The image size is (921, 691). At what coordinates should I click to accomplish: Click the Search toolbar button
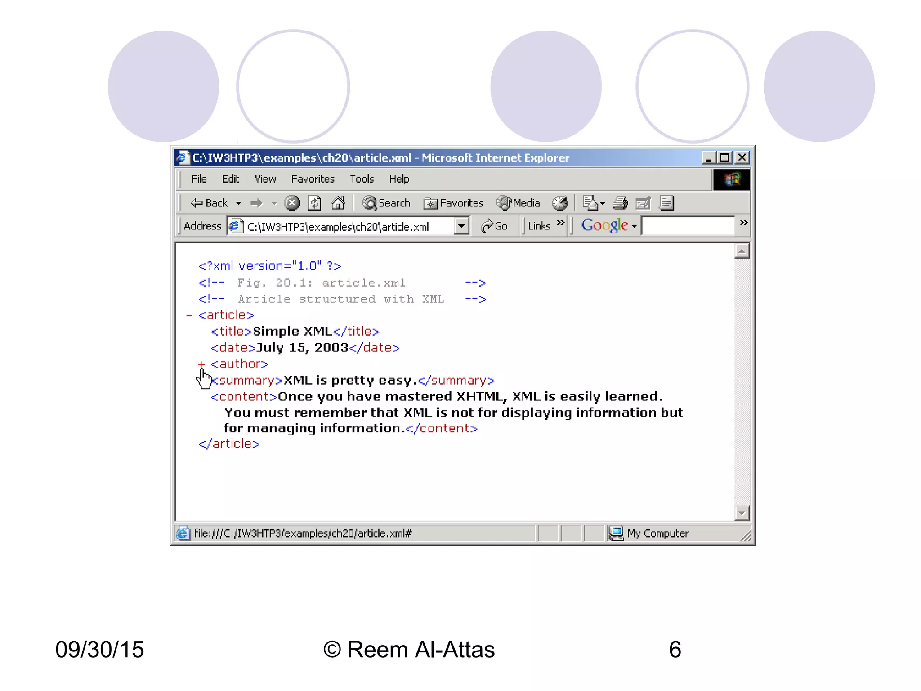pos(387,203)
